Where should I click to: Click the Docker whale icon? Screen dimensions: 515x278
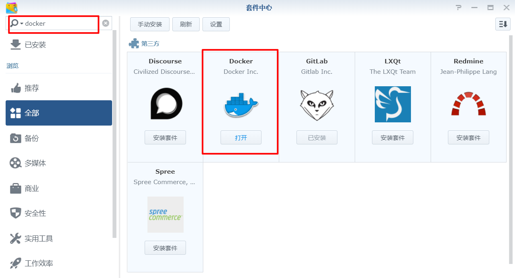pyautogui.click(x=241, y=105)
